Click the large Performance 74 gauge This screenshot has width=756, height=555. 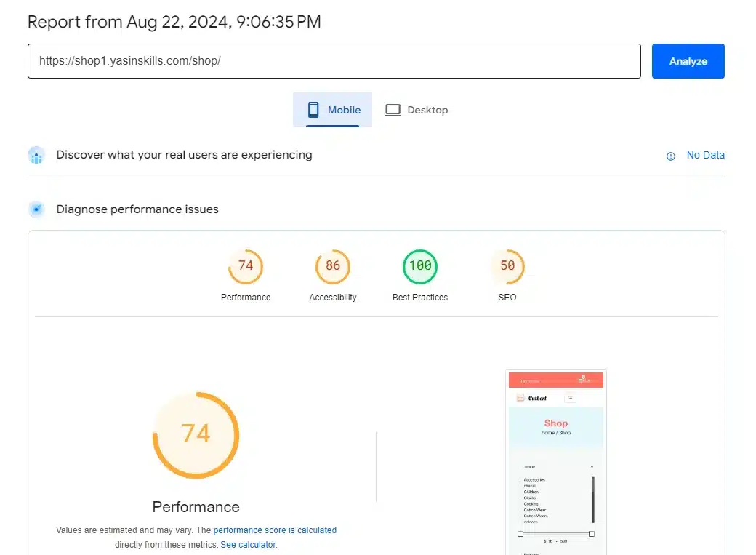point(196,435)
